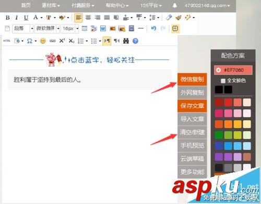Pick the bright red color swatch
261x204 pixels.
[x=228, y=103]
